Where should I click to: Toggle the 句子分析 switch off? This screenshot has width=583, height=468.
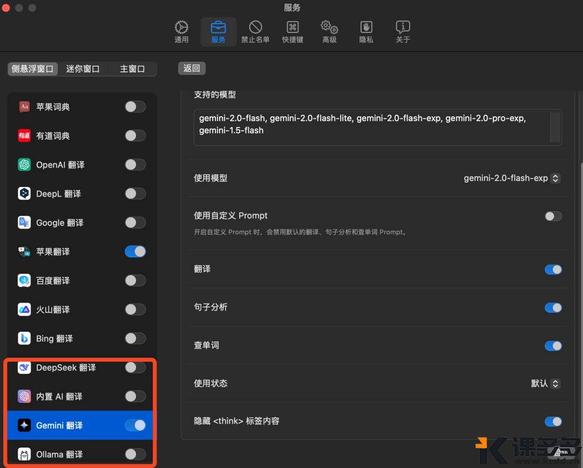point(553,308)
